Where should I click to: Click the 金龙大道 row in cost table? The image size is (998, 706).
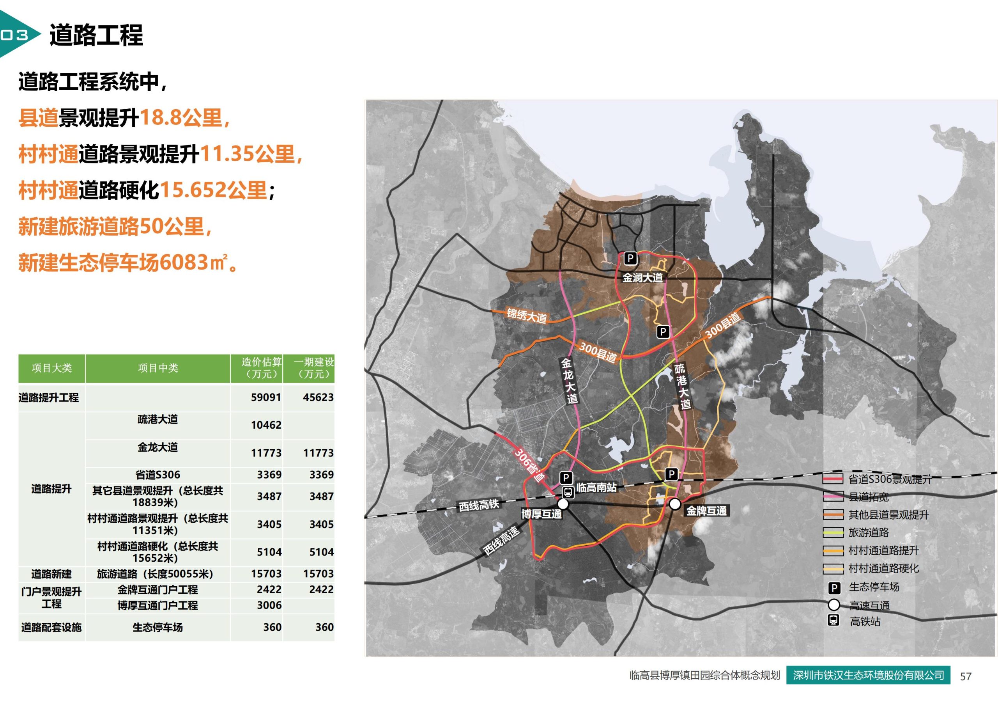pos(158,448)
